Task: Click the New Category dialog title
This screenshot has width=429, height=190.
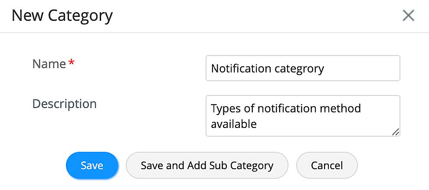Action: [62, 16]
